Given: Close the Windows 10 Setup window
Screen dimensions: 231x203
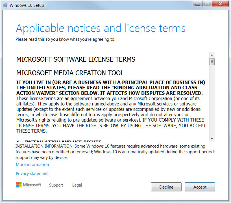Looking at the screenshot, I should [220, 4].
